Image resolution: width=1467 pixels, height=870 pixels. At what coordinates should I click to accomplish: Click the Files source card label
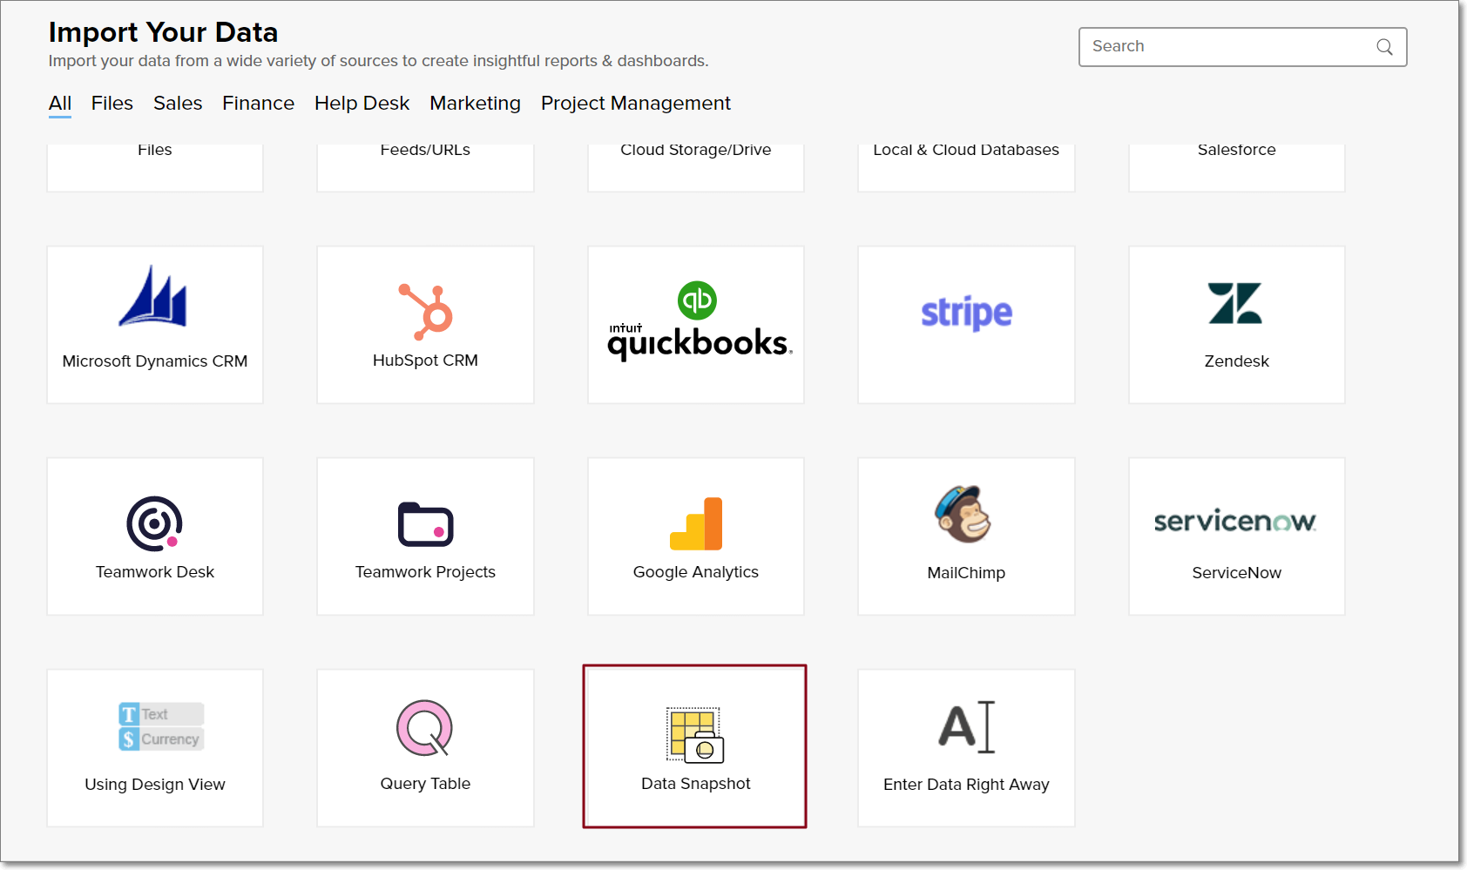[155, 150]
